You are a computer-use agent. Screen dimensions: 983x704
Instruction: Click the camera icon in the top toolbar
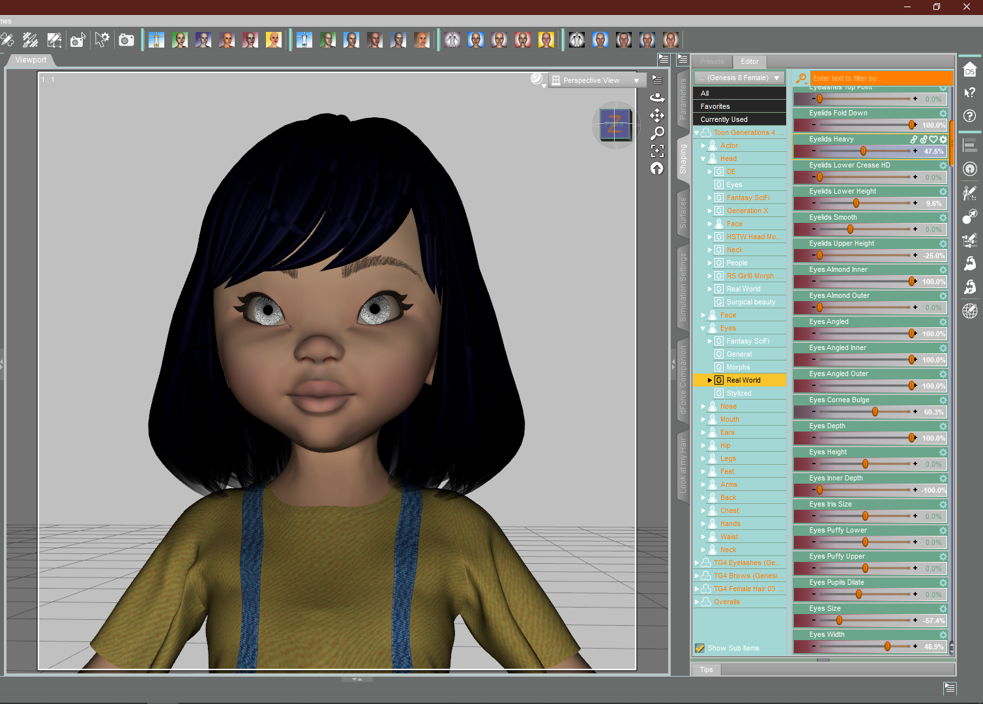tap(126, 40)
